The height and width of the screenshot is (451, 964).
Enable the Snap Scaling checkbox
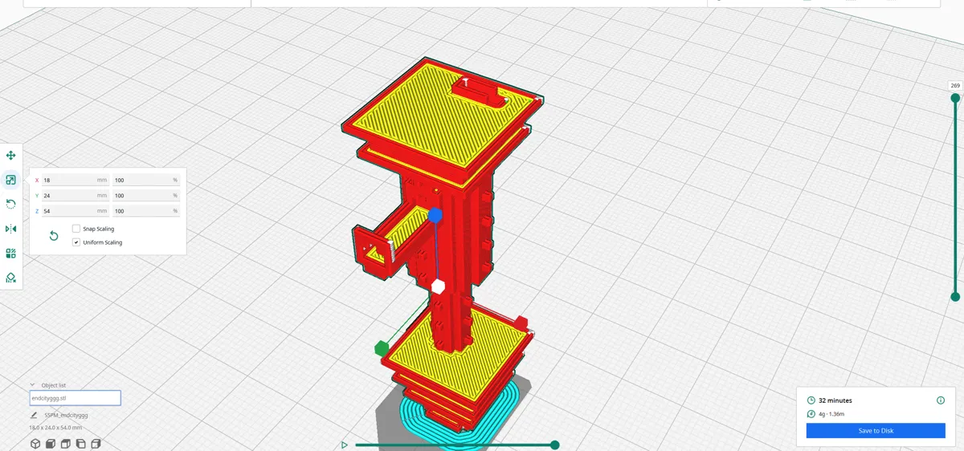tap(76, 229)
